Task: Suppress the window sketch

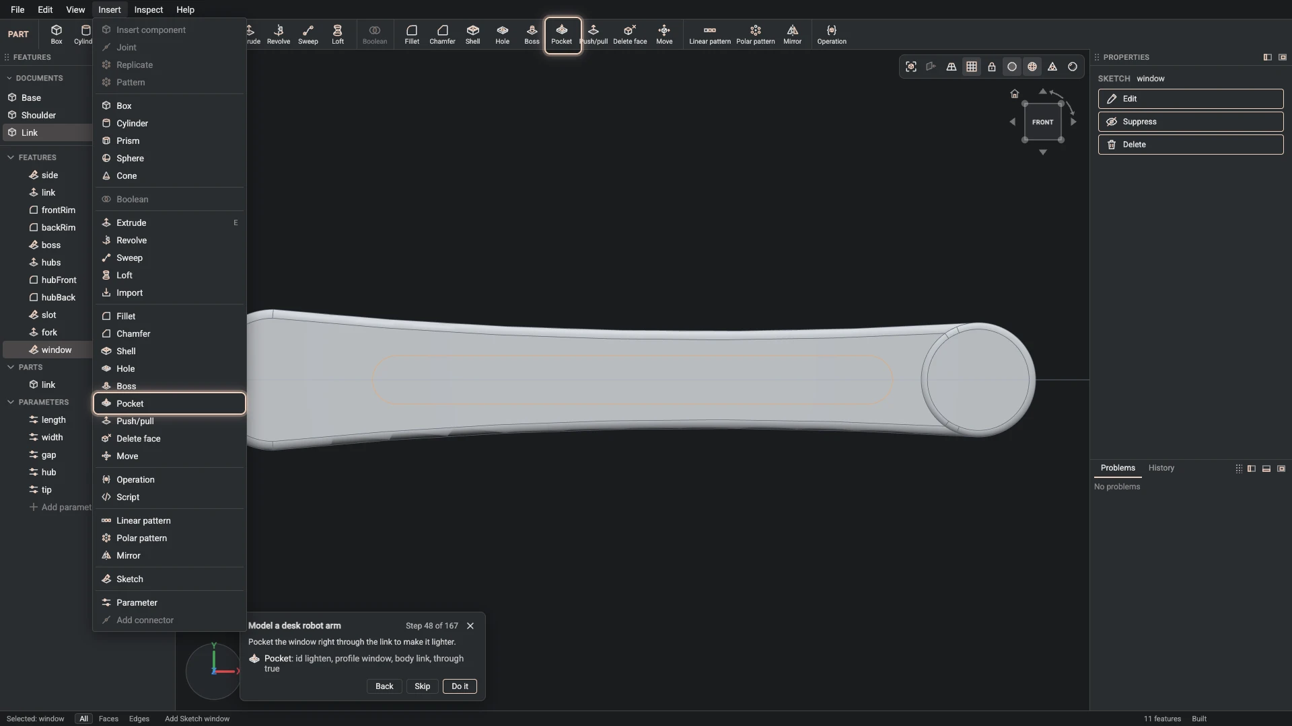Action: click(1190, 122)
